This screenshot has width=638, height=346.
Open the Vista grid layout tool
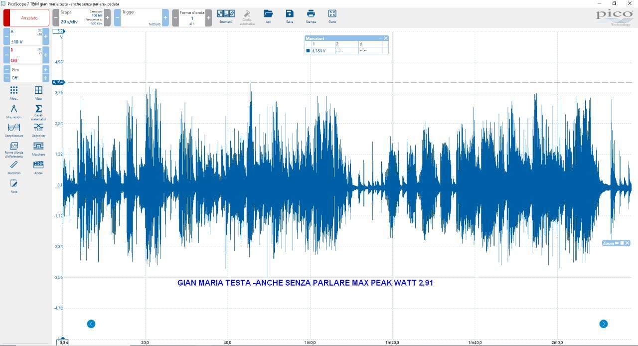pyautogui.click(x=38, y=93)
